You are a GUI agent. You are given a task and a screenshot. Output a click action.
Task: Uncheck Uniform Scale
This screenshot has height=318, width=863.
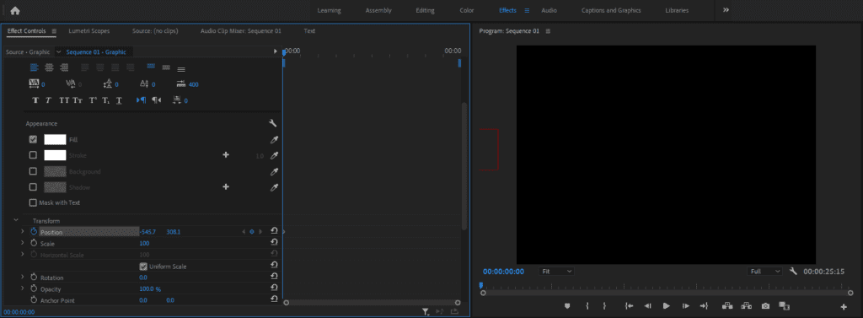point(143,267)
